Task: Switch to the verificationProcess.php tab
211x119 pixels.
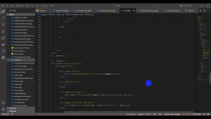Action: [x=149, y=11]
